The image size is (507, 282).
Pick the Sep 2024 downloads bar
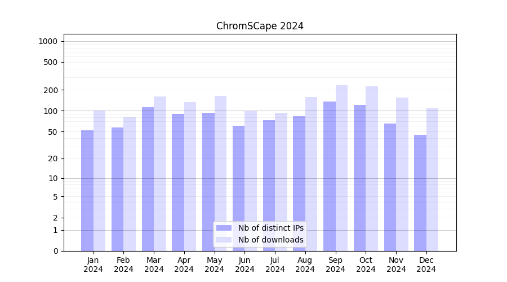[x=341, y=168]
